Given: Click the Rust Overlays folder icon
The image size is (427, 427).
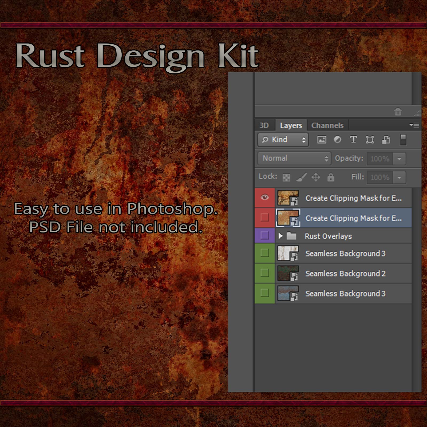Looking at the screenshot, I should point(291,236).
